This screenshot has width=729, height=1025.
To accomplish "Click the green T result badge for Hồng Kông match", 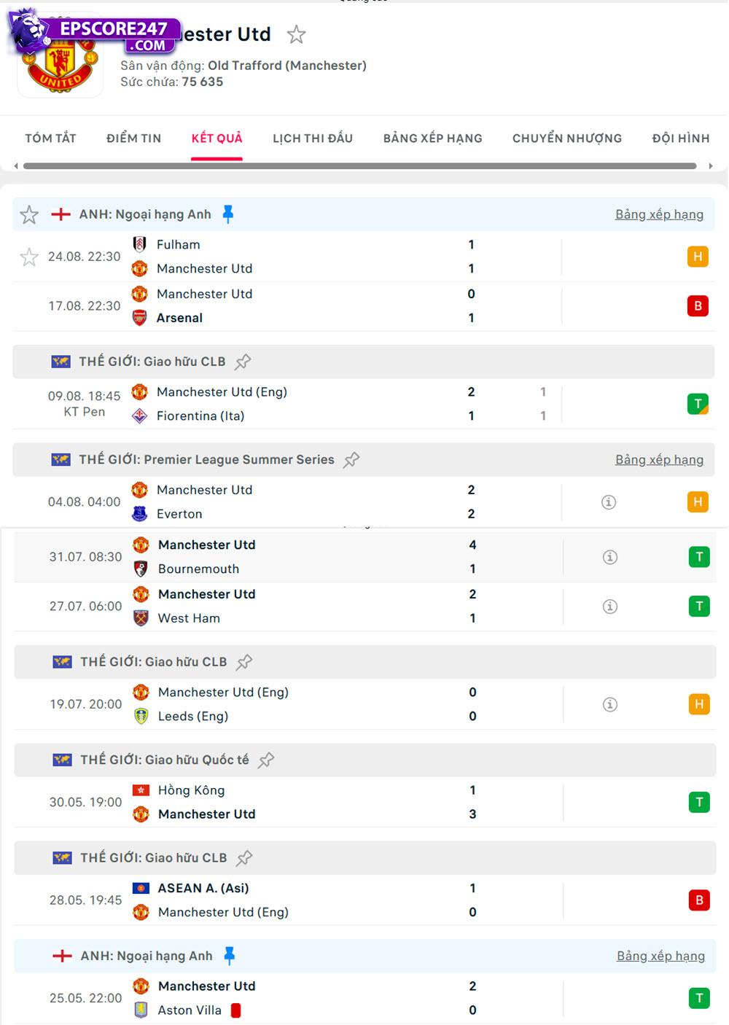I will [x=698, y=802].
